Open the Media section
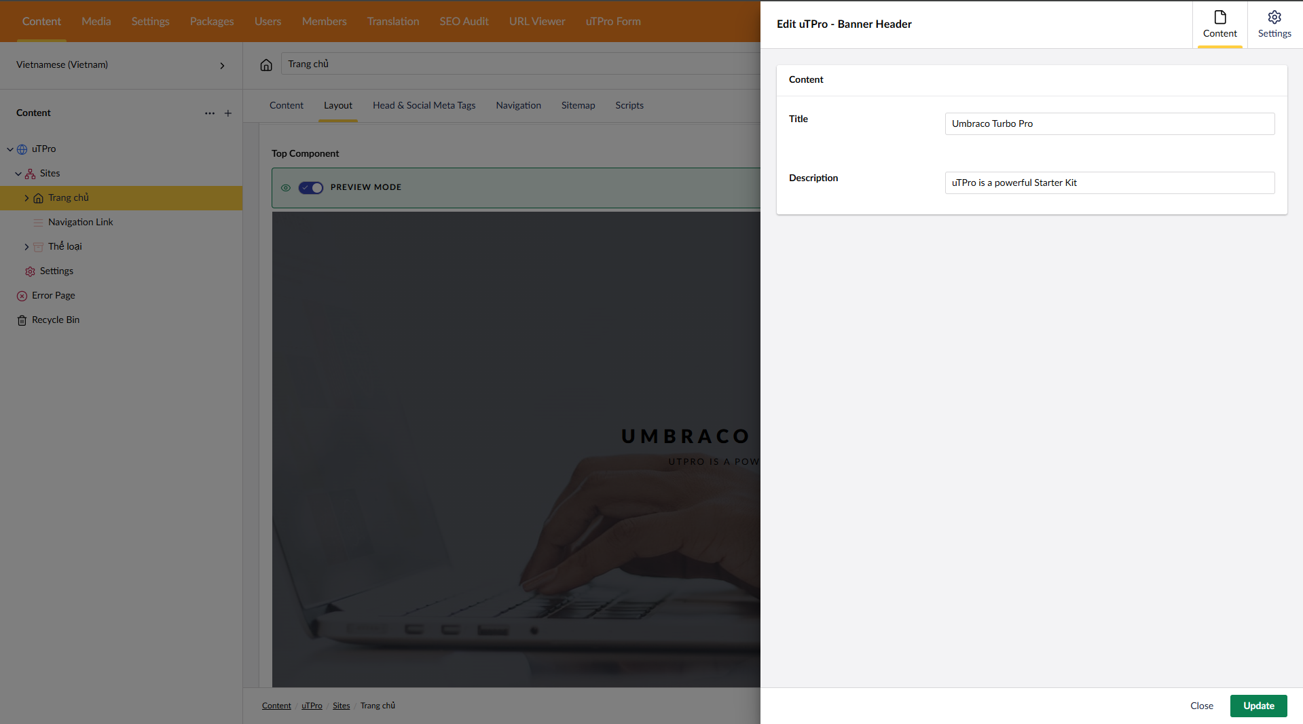 (96, 22)
